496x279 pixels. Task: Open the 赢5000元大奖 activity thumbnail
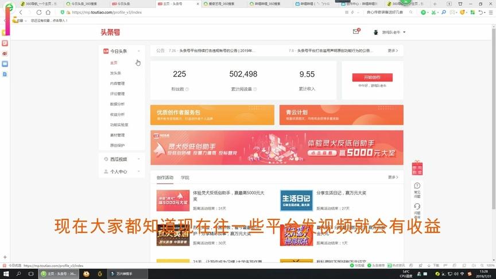point(173,200)
